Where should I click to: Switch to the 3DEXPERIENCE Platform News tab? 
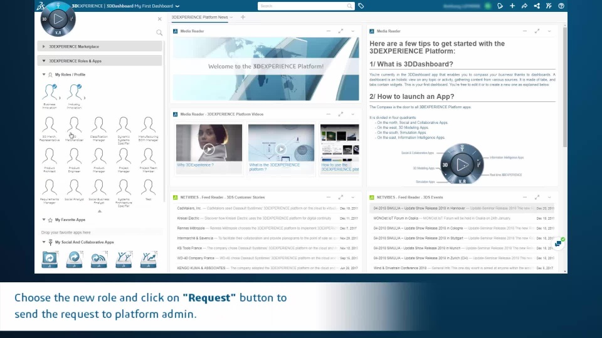[x=199, y=18]
